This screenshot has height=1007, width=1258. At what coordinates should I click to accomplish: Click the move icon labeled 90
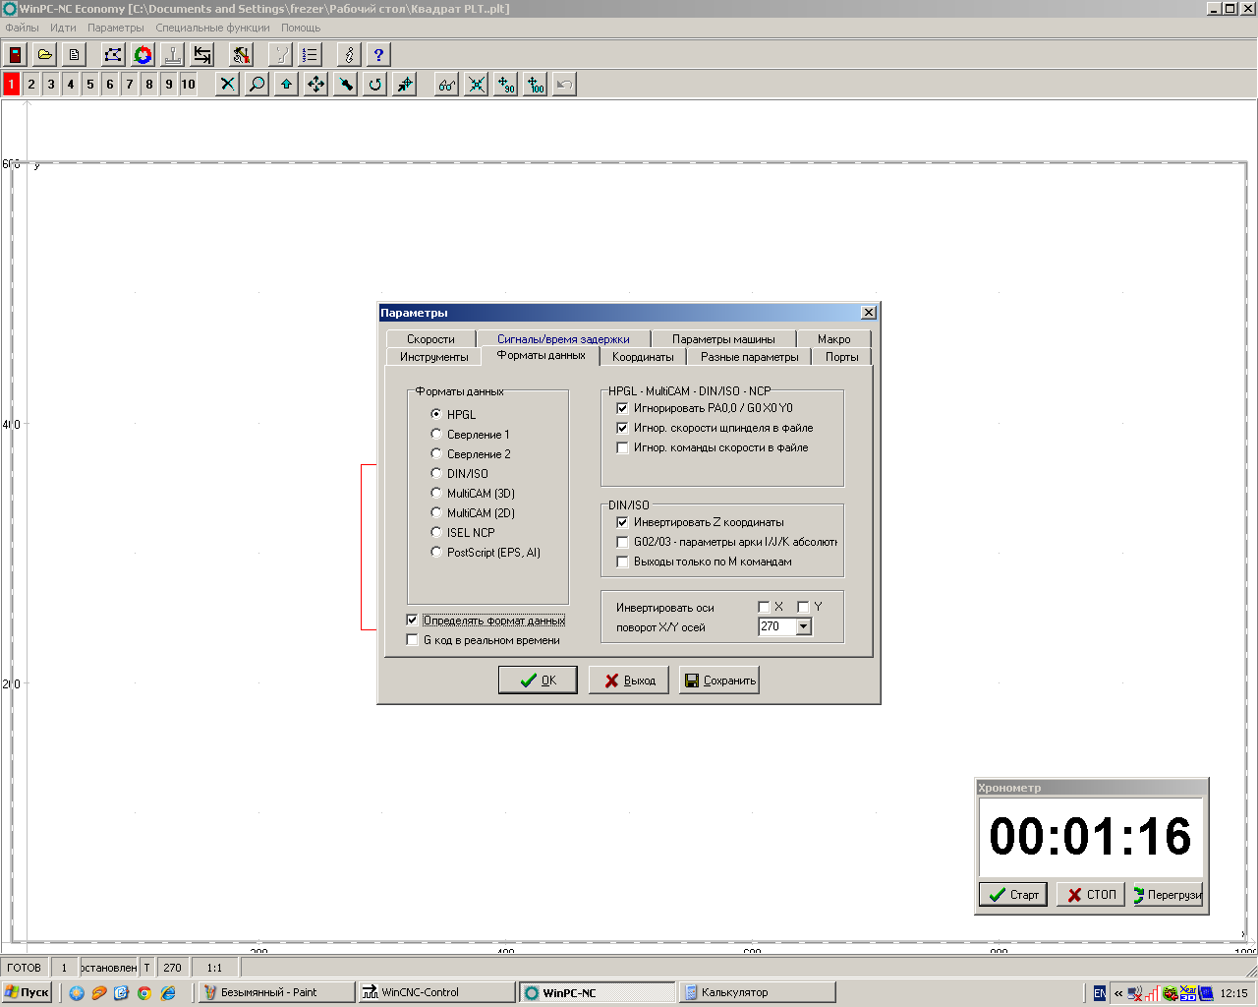pyautogui.click(x=505, y=84)
